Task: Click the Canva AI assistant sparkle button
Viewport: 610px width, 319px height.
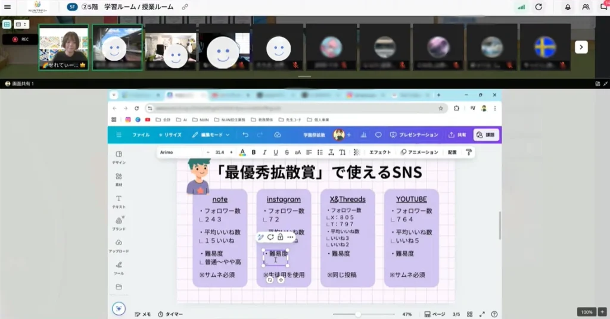Action: pyautogui.click(x=119, y=308)
